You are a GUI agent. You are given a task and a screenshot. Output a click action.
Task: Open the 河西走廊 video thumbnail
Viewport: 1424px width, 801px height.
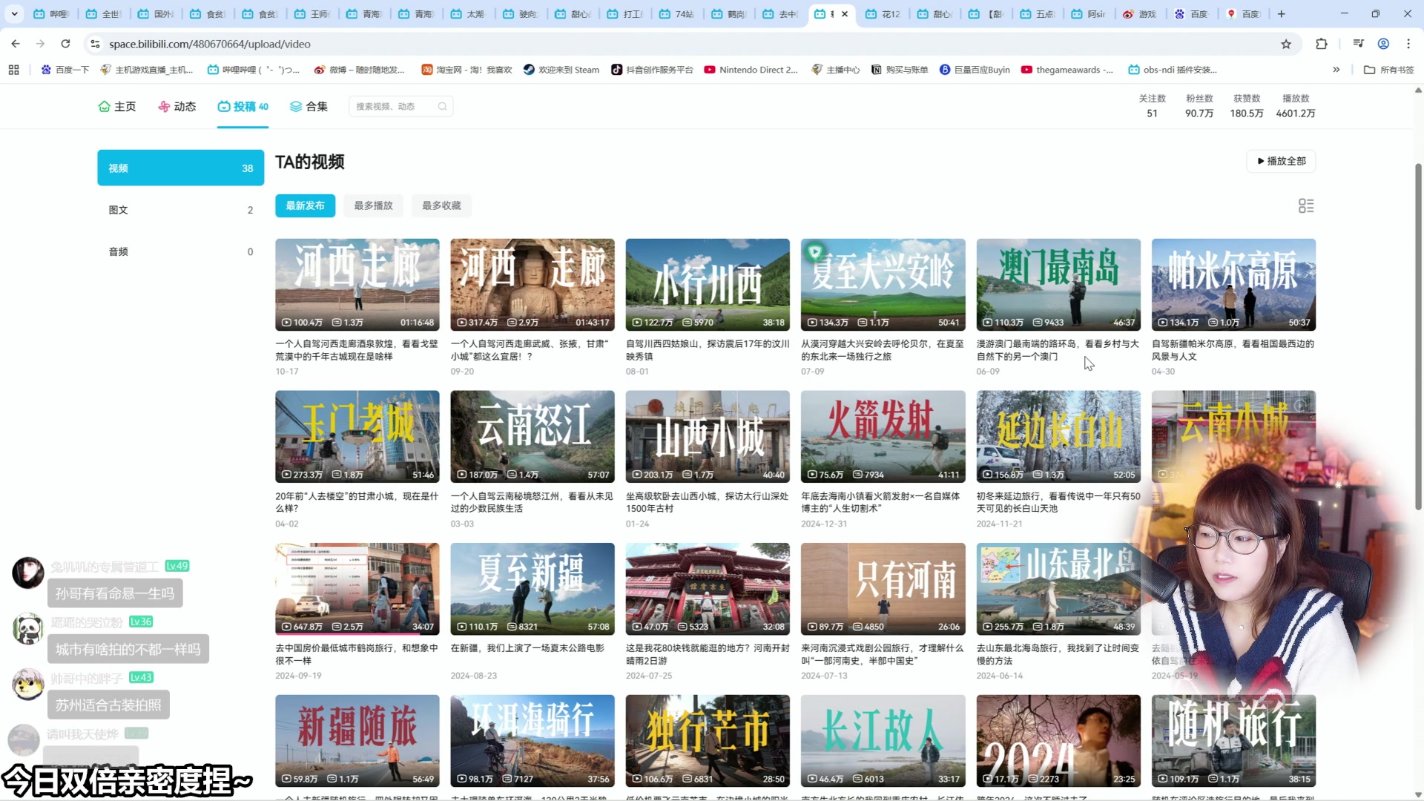pyautogui.click(x=357, y=284)
